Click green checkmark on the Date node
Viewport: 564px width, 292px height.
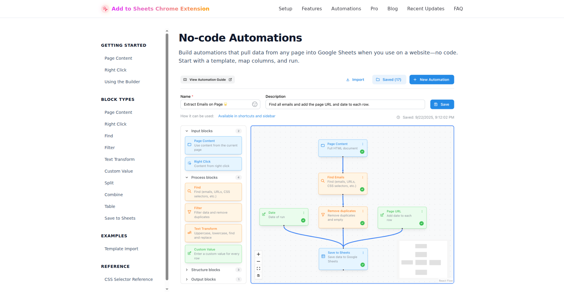303,221
